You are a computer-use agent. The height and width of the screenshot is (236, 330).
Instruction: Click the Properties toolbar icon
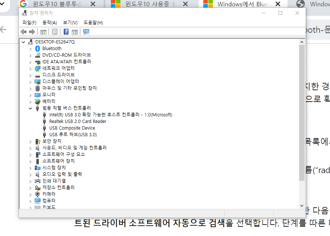click(x=55, y=32)
